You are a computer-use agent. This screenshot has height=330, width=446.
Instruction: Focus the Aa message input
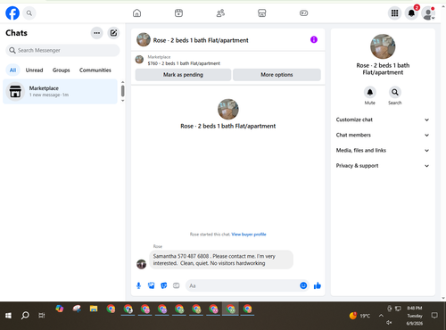(x=243, y=285)
